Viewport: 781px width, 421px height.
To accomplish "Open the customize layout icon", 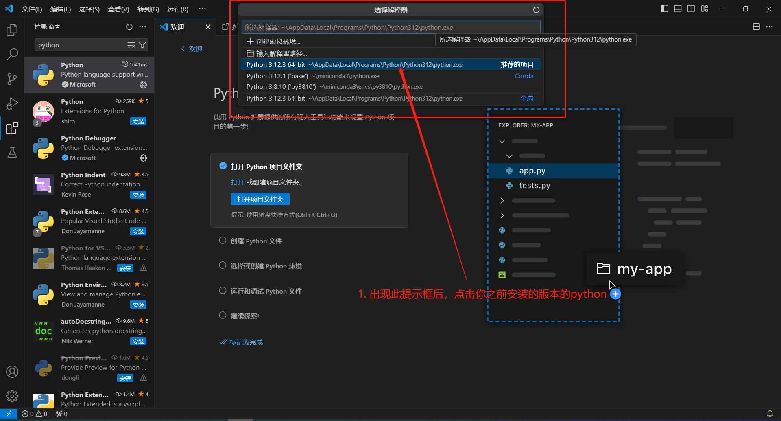I will pyautogui.click(x=705, y=9).
